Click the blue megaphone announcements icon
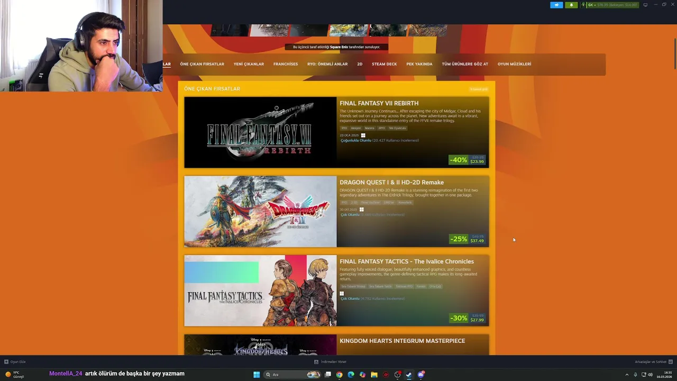This screenshot has width=677, height=381. 556,5
